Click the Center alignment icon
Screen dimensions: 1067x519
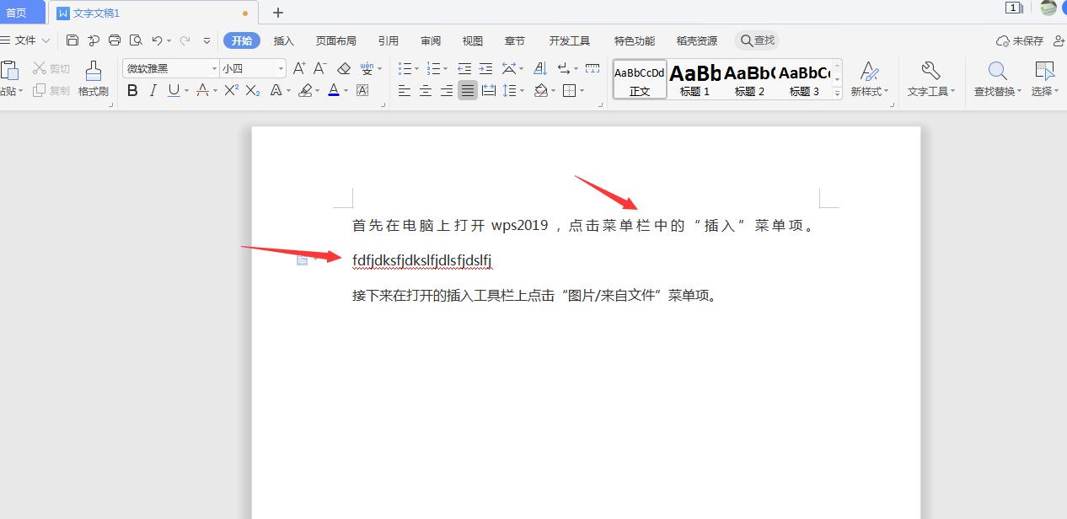click(x=426, y=90)
